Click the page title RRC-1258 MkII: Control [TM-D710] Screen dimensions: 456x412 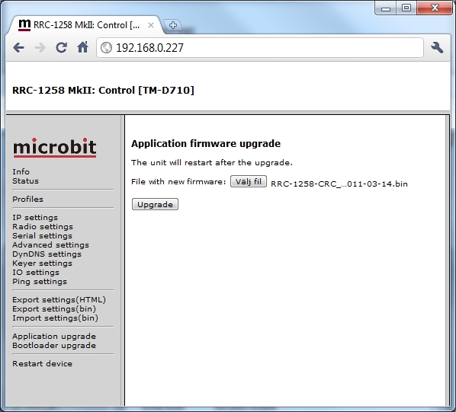[x=103, y=91]
